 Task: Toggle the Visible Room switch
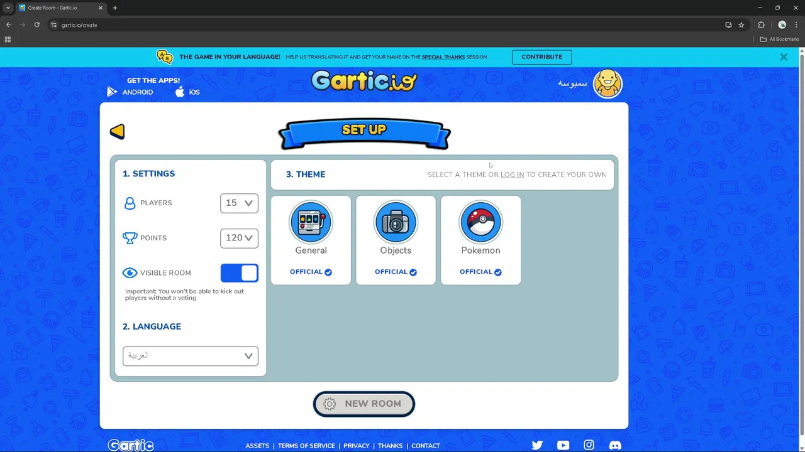click(x=239, y=272)
